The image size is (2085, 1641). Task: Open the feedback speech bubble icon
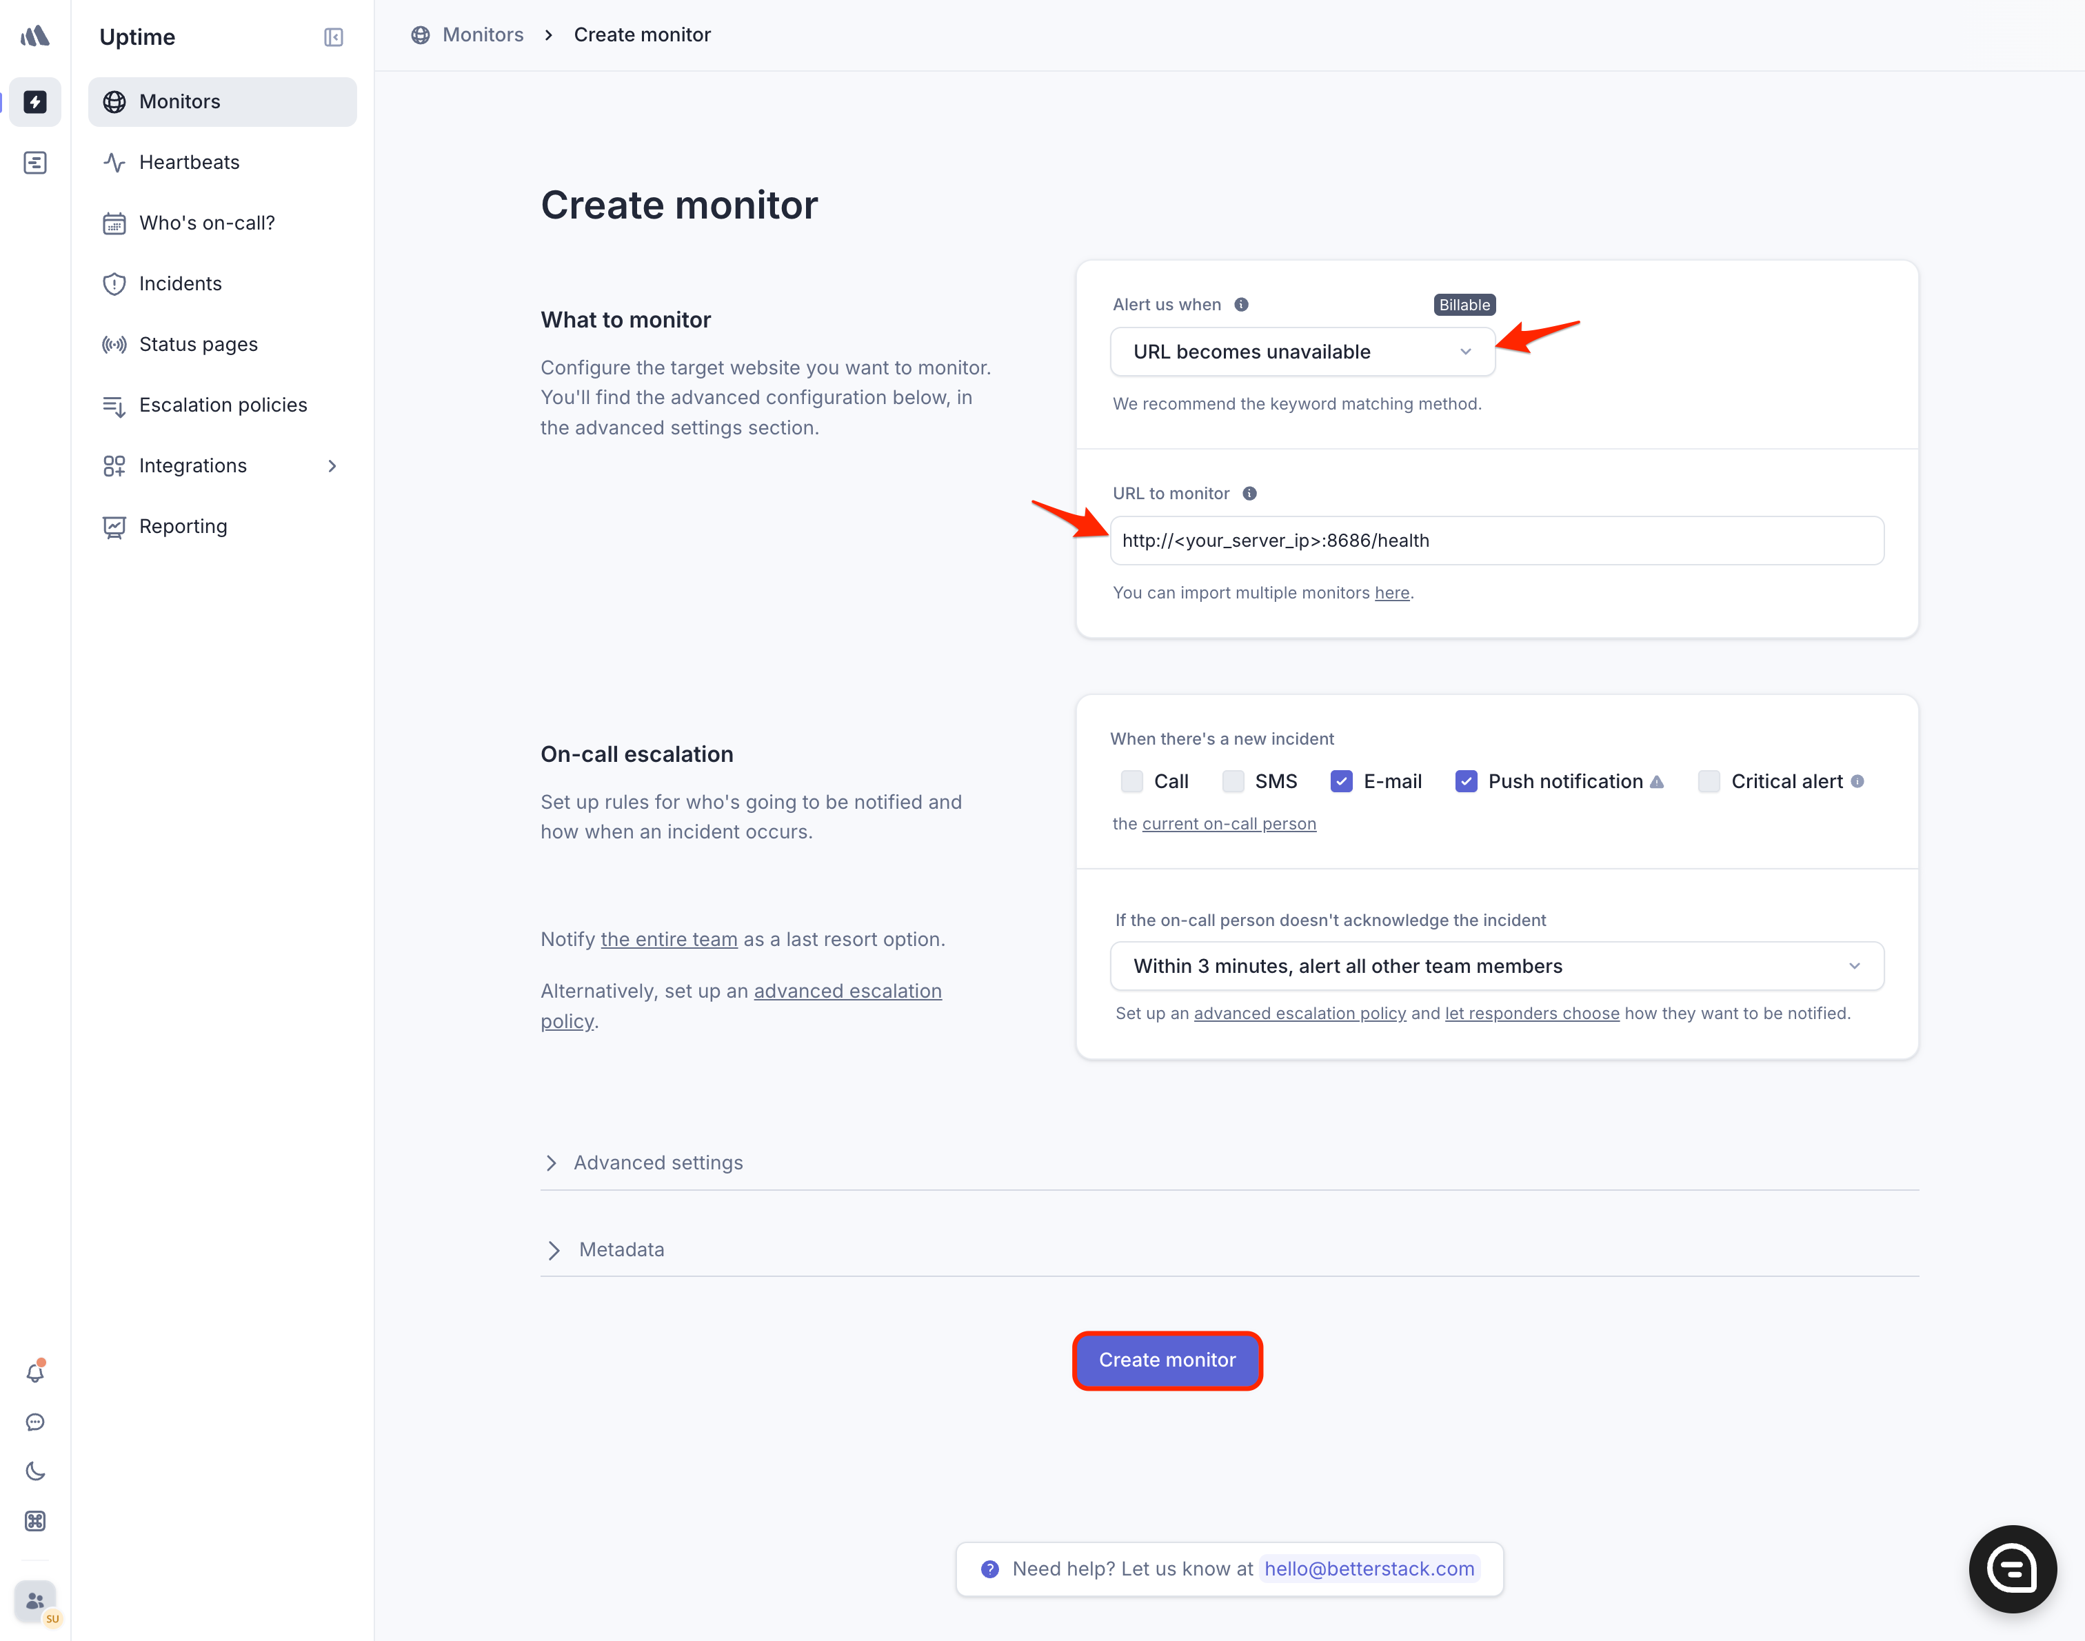pyautogui.click(x=36, y=1422)
